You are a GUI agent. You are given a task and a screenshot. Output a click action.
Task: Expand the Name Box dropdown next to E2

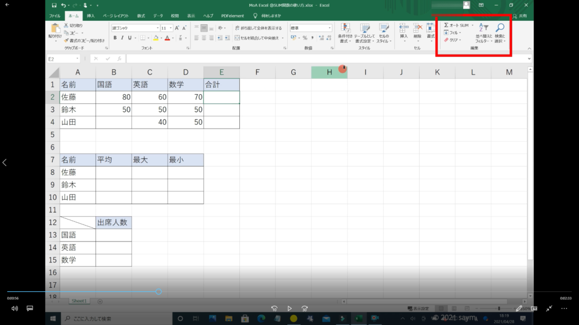pos(77,59)
